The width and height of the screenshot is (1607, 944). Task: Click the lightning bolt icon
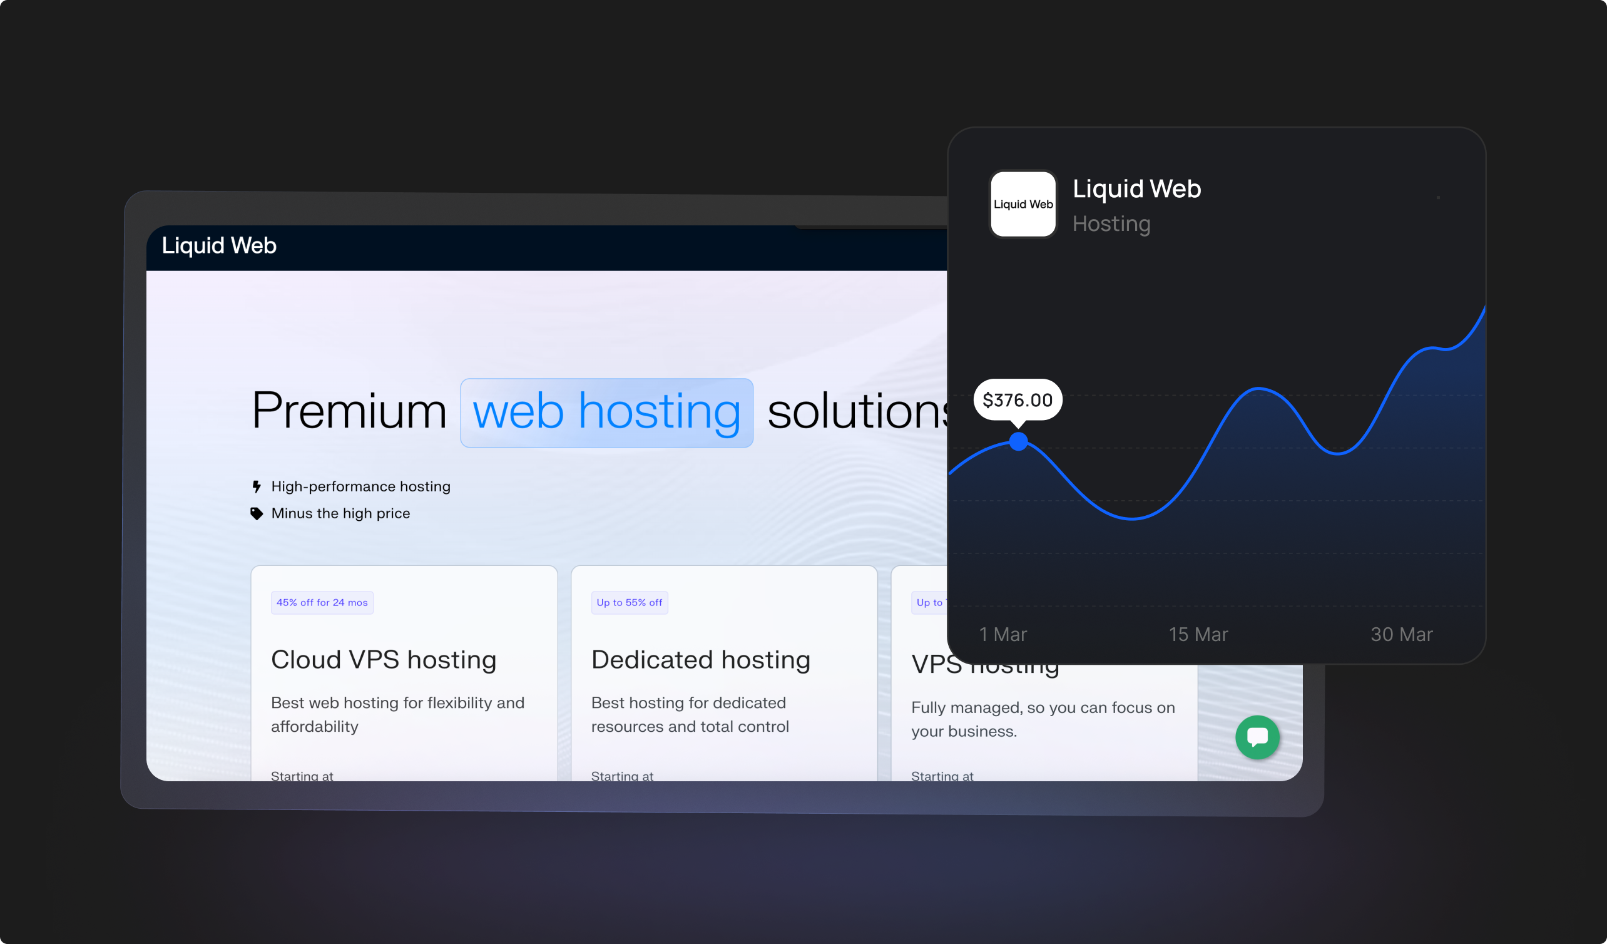click(257, 486)
